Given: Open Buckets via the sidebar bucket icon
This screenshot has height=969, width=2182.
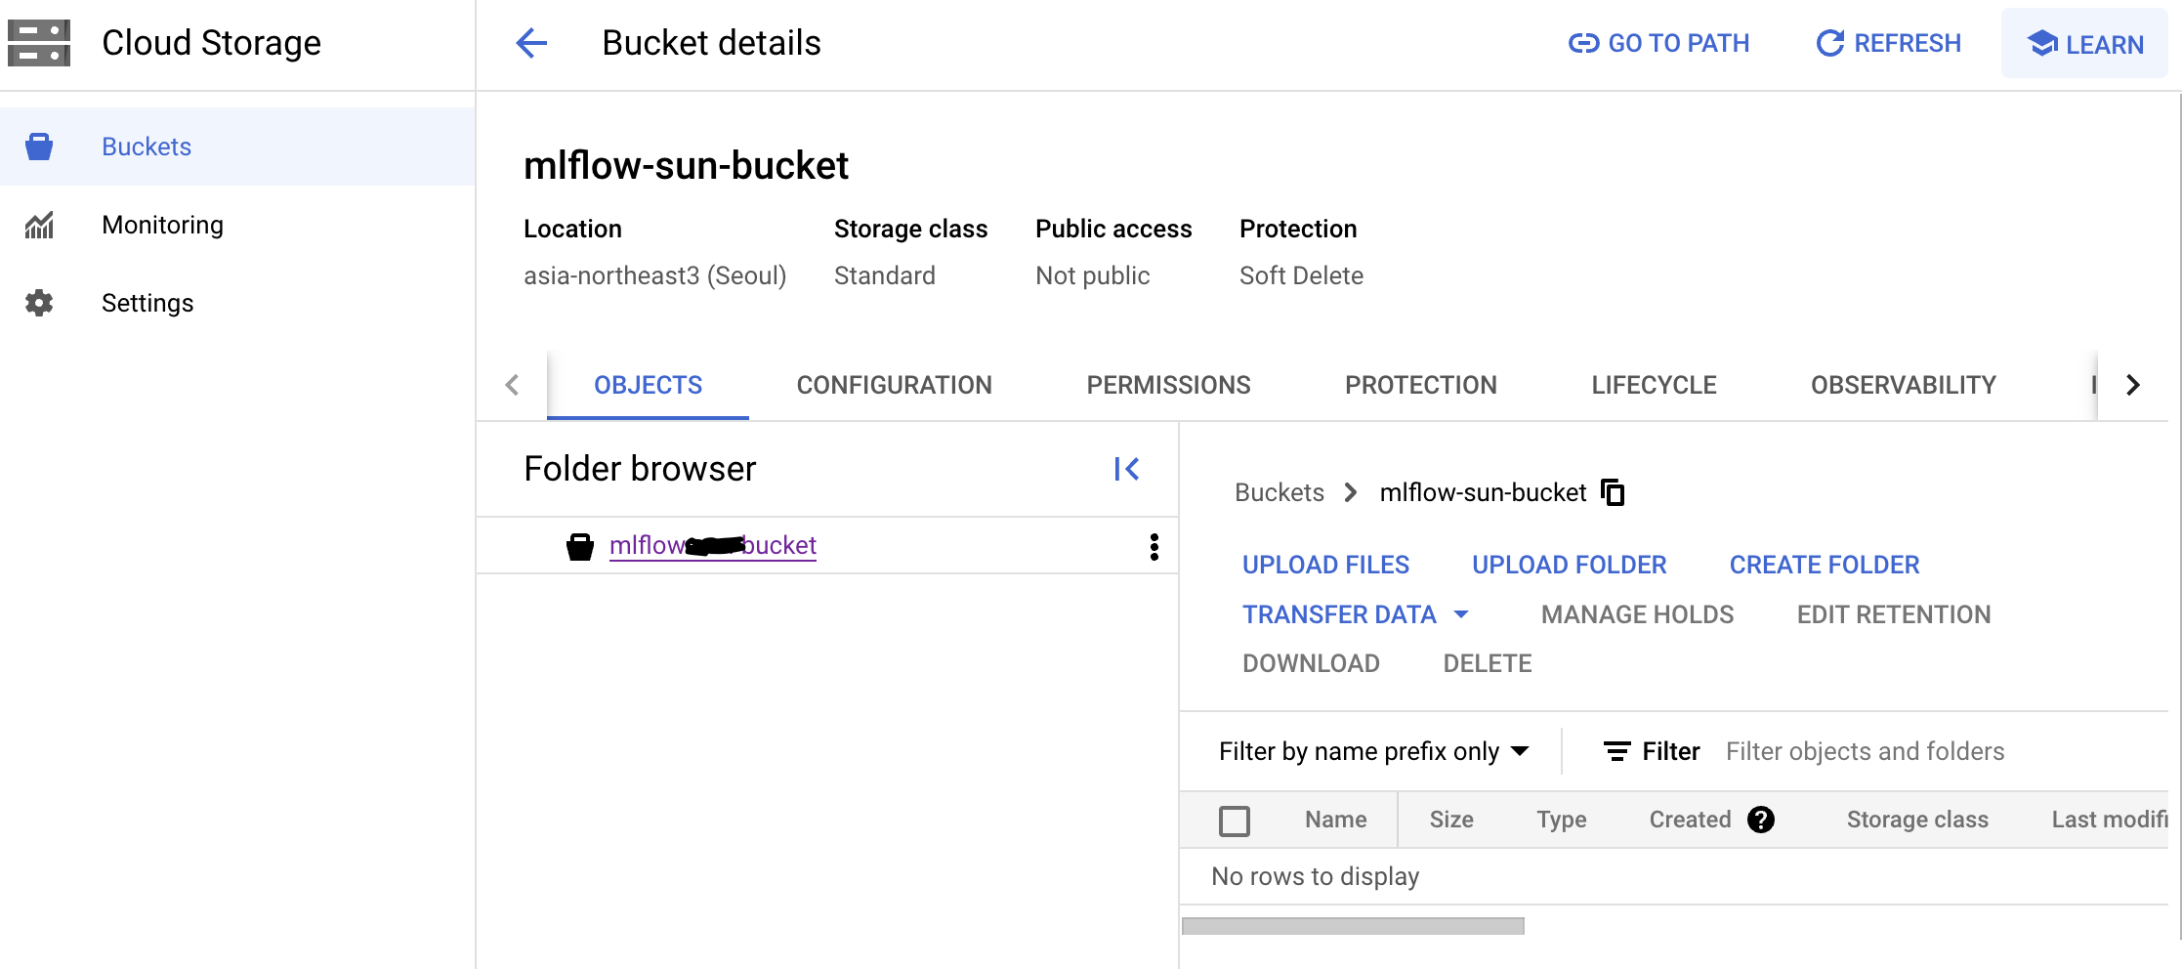Looking at the screenshot, I should pyautogui.click(x=39, y=147).
